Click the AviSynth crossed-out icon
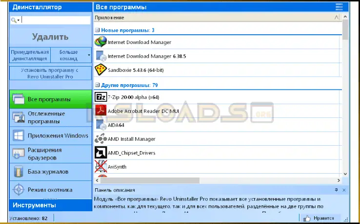Screen dimensions: 360x224 tap(101, 166)
